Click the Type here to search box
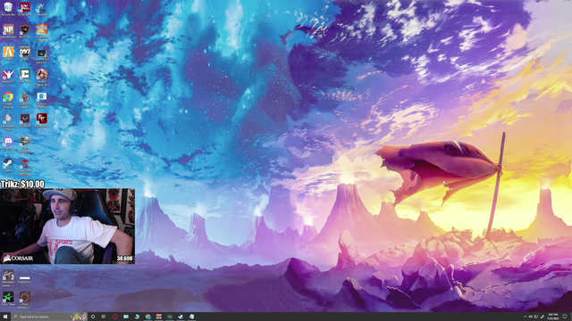 (x=49, y=317)
